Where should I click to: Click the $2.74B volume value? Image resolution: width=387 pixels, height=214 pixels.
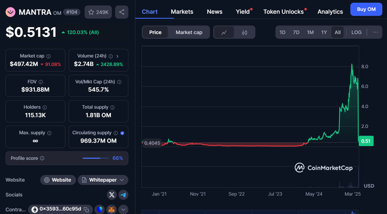[84, 64]
